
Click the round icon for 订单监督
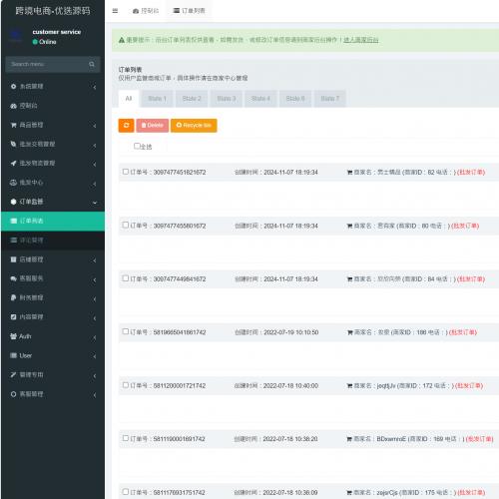13,202
